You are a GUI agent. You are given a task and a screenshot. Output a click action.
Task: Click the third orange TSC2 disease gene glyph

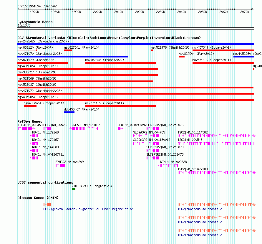coord(217,231)
